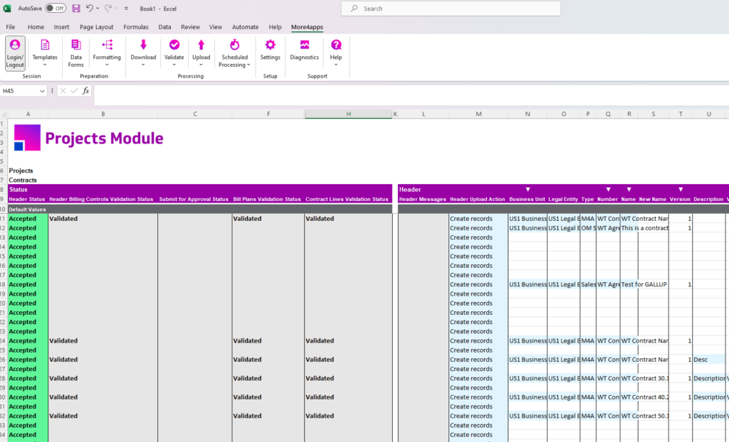Click the Validate checkmark icon
The height and width of the screenshot is (442, 729).
pos(174,45)
